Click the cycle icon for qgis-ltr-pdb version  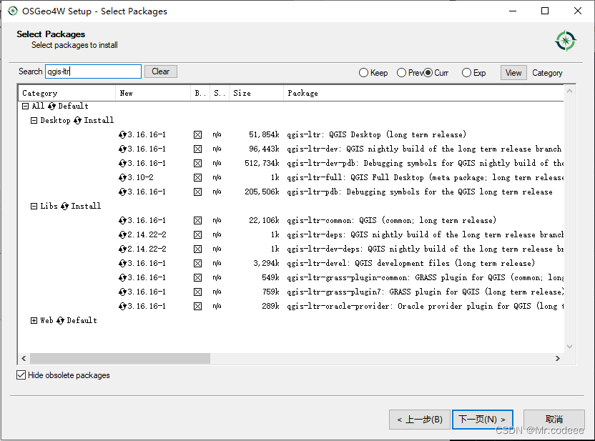pyautogui.click(x=122, y=192)
